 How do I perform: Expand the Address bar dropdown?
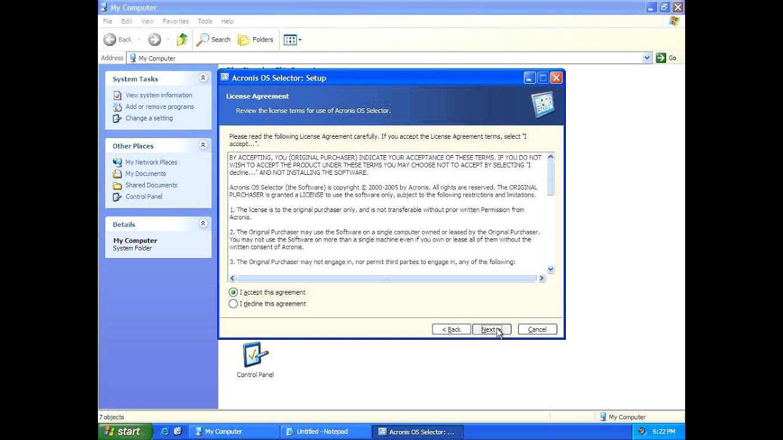click(x=647, y=58)
